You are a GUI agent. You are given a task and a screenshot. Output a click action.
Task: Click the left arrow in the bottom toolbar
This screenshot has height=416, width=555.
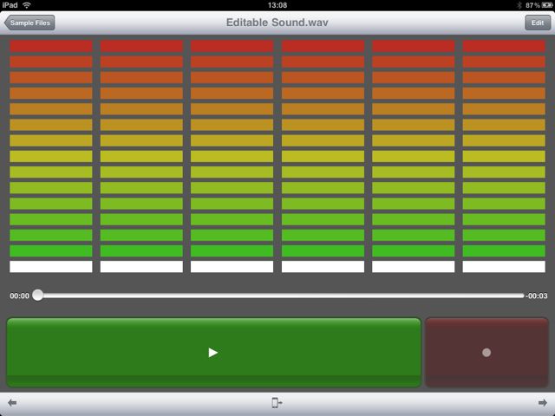pyautogui.click(x=12, y=402)
